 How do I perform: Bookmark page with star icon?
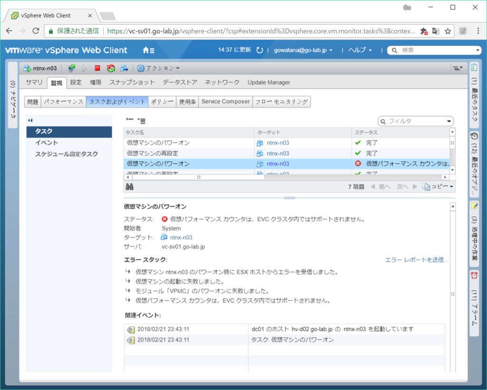click(x=448, y=31)
